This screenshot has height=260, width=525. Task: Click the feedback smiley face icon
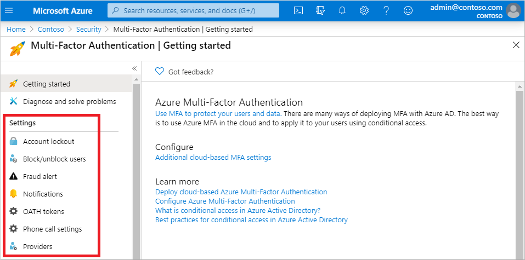tap(408, 10)
